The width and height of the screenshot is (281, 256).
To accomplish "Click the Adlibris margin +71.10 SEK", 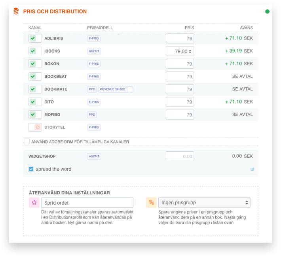I will 239,38.
